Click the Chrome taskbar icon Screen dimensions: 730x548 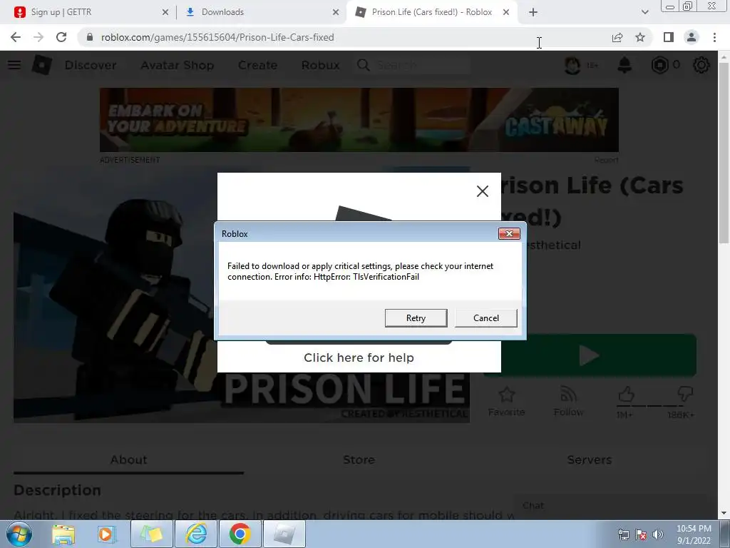240,534
